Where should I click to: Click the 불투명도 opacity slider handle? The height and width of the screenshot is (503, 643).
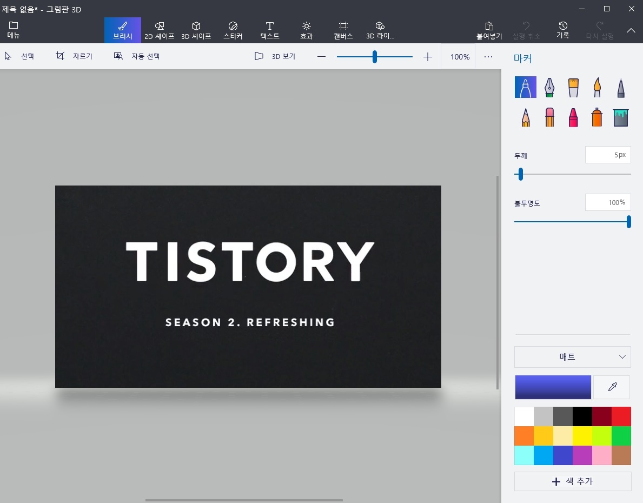click(628, 222)
